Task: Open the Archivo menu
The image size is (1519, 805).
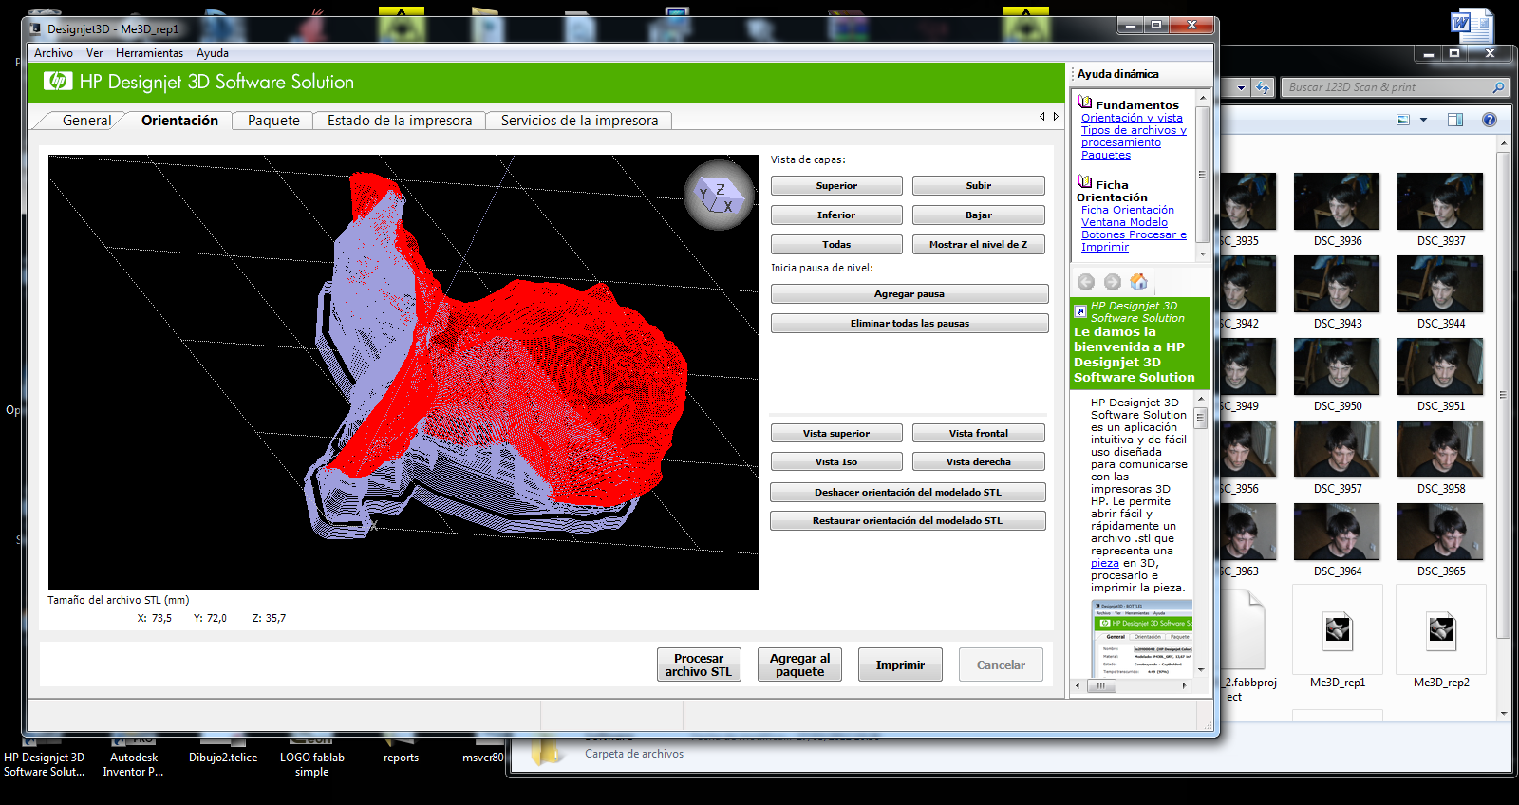Action: tap(53, 53)
